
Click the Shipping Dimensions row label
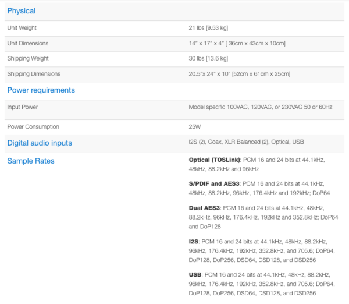[x=34, y=74]
